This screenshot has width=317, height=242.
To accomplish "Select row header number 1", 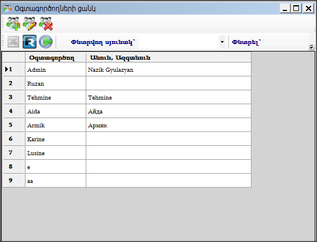I will [x=14, y=69].
